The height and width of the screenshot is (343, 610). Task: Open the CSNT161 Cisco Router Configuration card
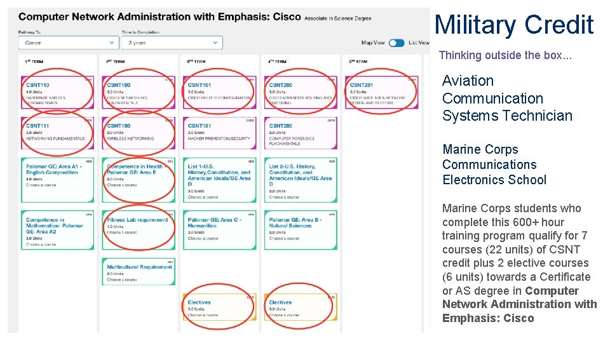[219, 92]
